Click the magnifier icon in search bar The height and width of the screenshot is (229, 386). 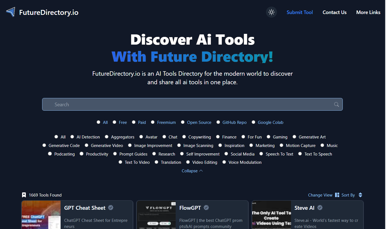(x=336, y=104)
